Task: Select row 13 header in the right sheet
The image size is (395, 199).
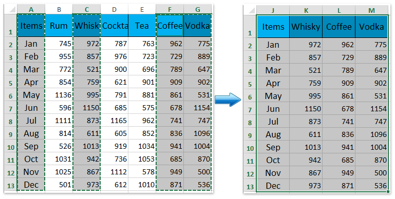Action: [250, 186]
